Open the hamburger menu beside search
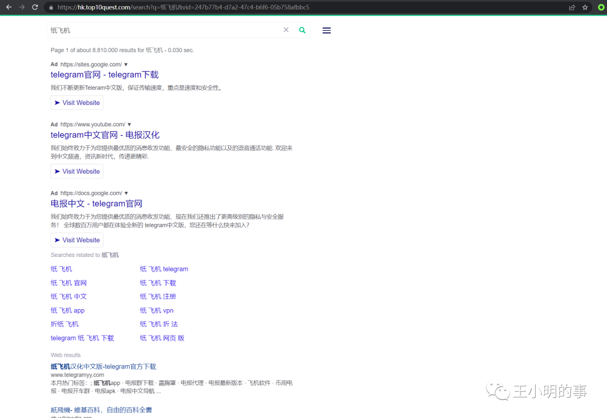This screenshot has width=607, height=418. point(327,30)
